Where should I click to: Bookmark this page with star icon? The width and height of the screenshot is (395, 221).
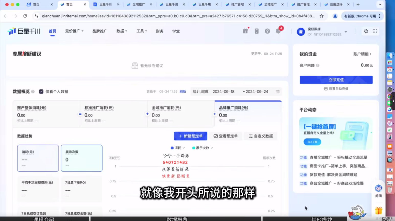(322, 16)
